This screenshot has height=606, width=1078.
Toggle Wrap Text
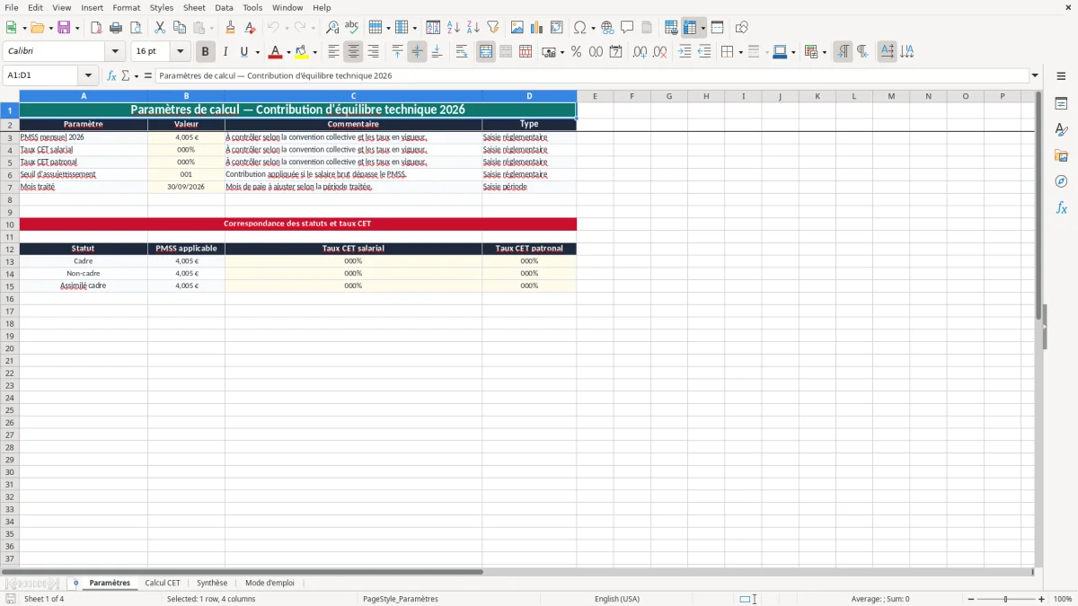click(462, 52)
